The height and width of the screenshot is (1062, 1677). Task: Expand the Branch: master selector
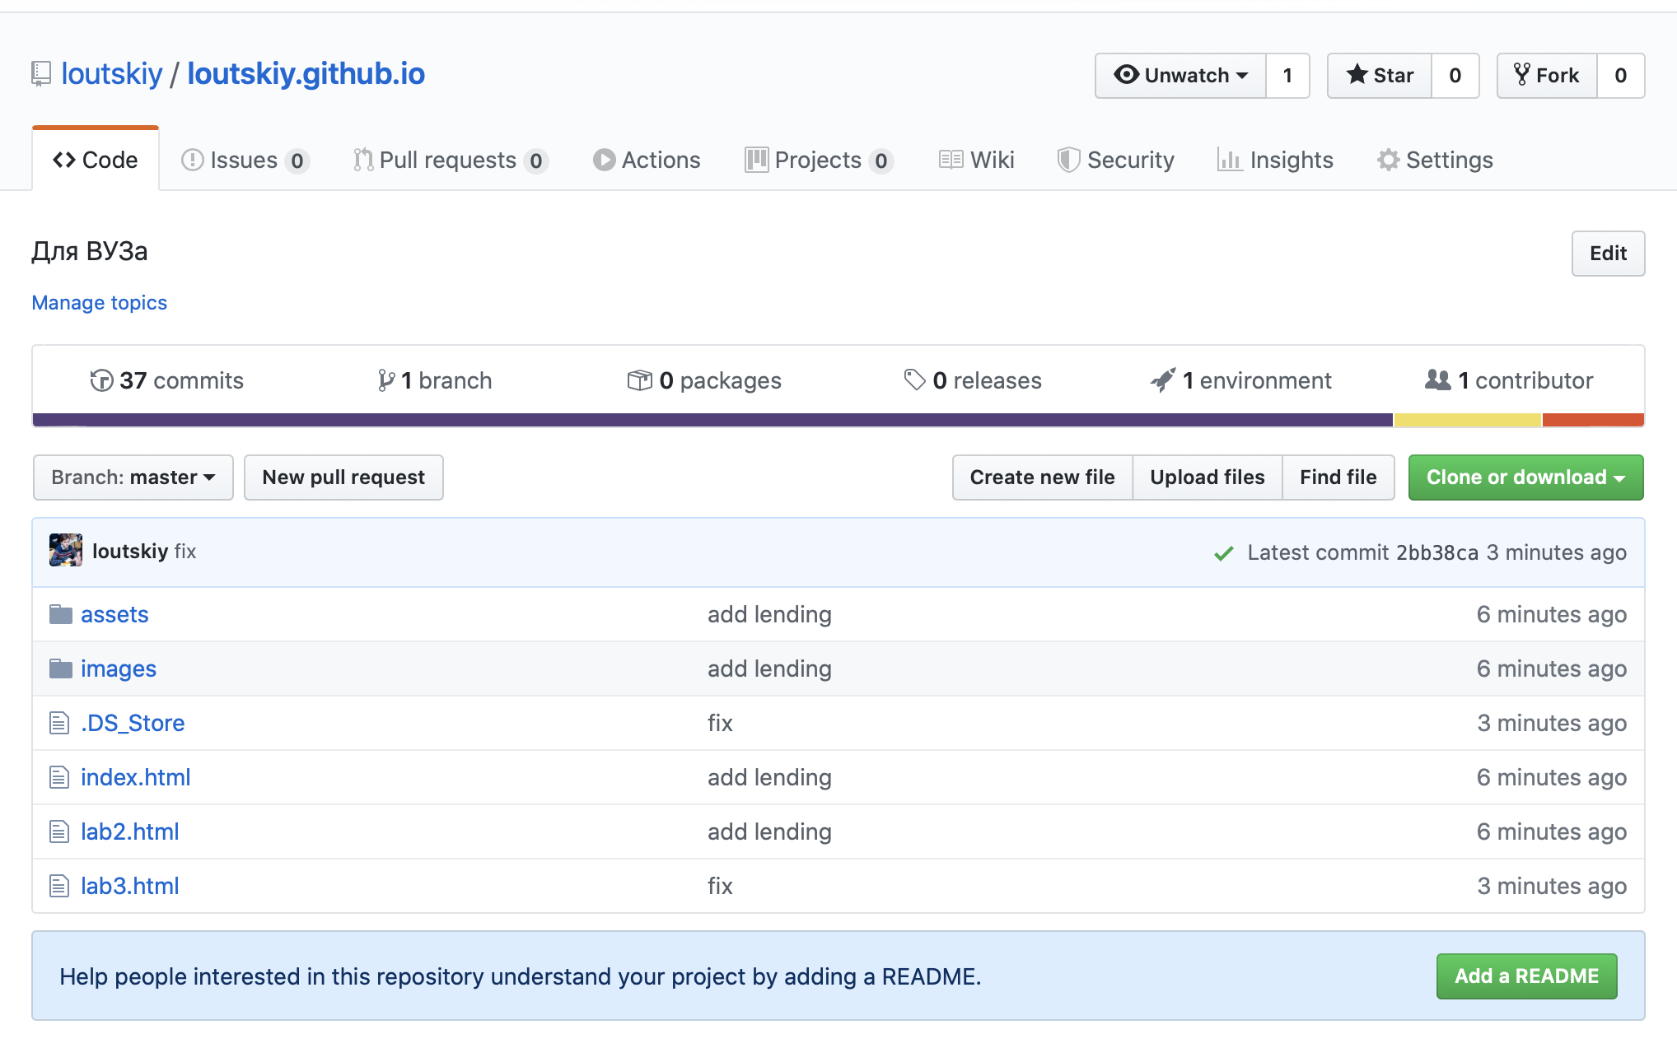tap(133, 477)
